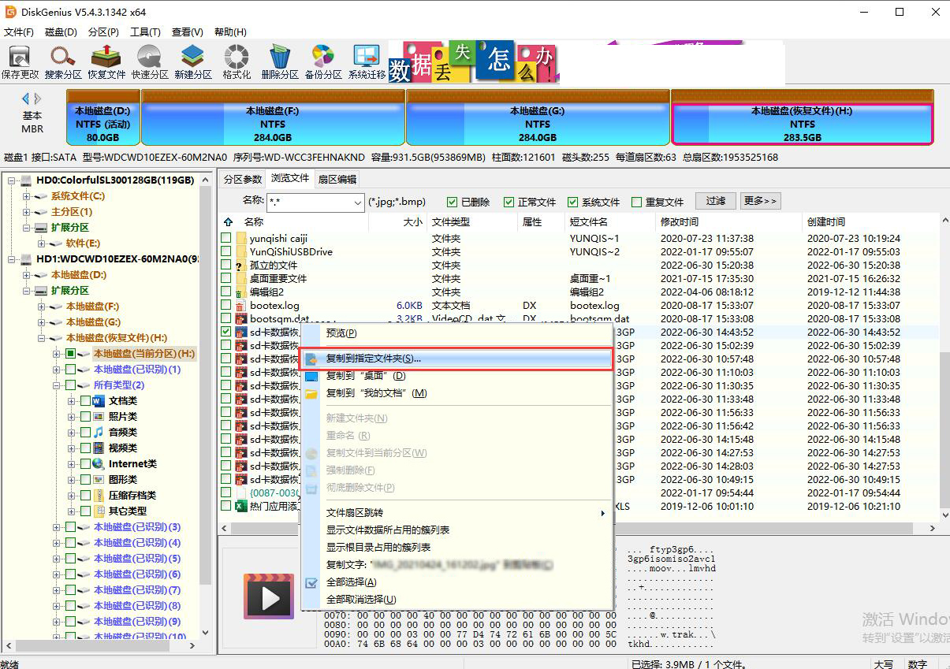Expand 本地磁盘(G:) in the tree

[x=42, y=322]
